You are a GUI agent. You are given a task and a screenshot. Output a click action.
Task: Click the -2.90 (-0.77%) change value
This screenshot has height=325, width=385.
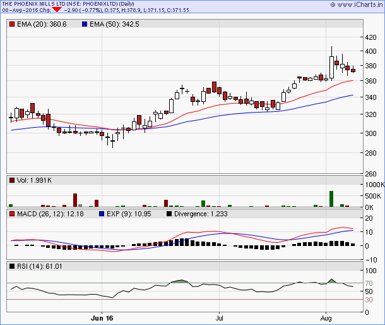coord(83,10)
